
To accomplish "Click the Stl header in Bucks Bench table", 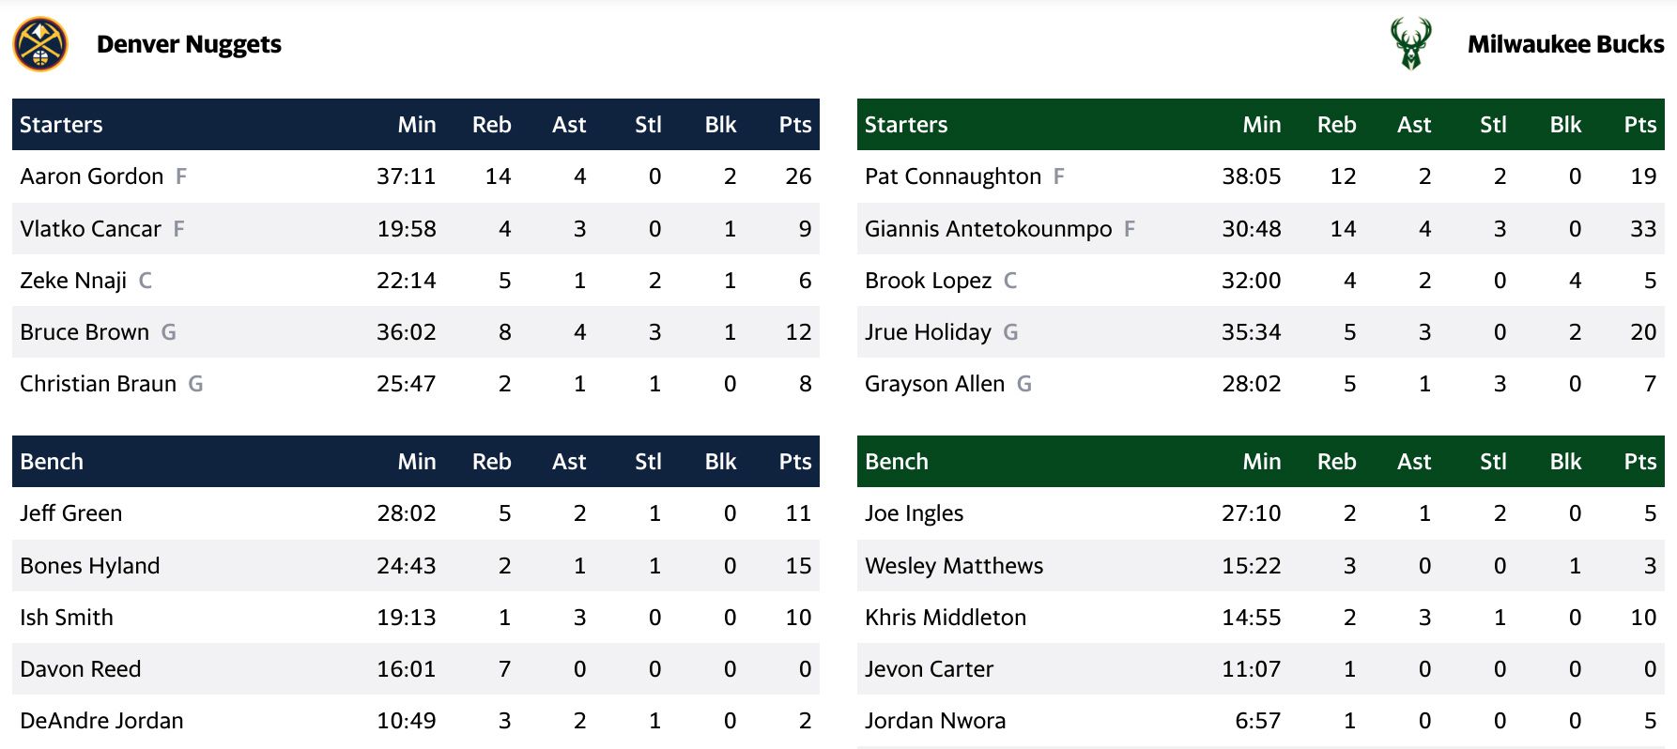I will click(x=1493, y=462).
